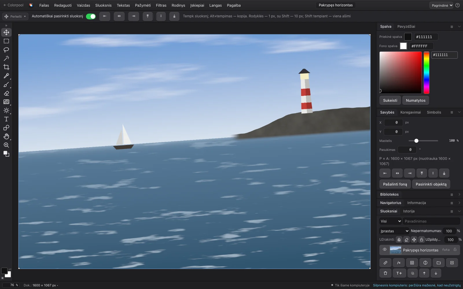The height and width of the screenshot is (289, 463).
Task: Select the rectangular marquee tool
Action: coord(6,41)
